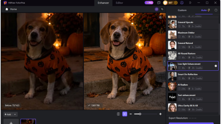221x124 pixels.
Task: Select the AI Realism model
Action: tap(193, 87)
